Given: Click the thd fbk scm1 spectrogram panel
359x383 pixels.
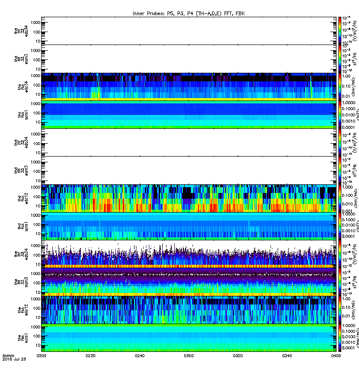Looking at the screenshot, I should pos(189,226).
